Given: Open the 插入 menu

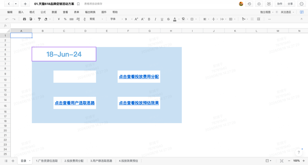Looking at the screenshot, I should pos(21,12).
